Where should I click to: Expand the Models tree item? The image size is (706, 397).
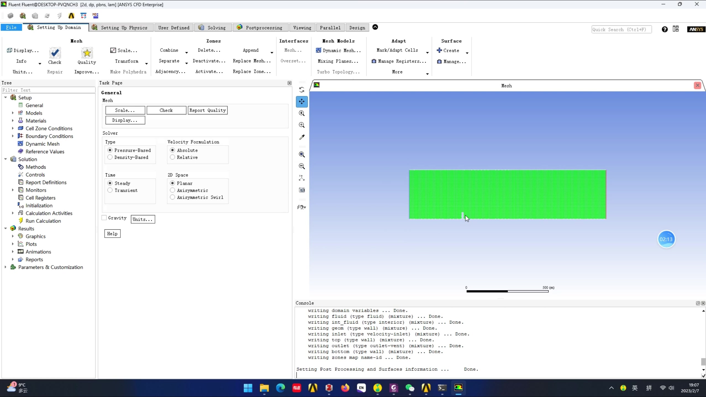click(13, 113)
